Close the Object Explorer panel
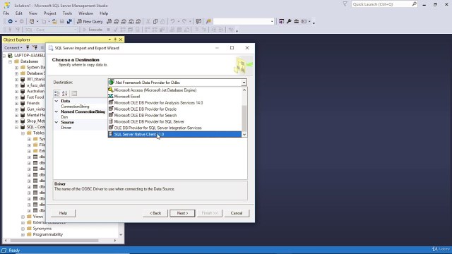This screenshot has width=452, height=254. (x=121, y=40)
